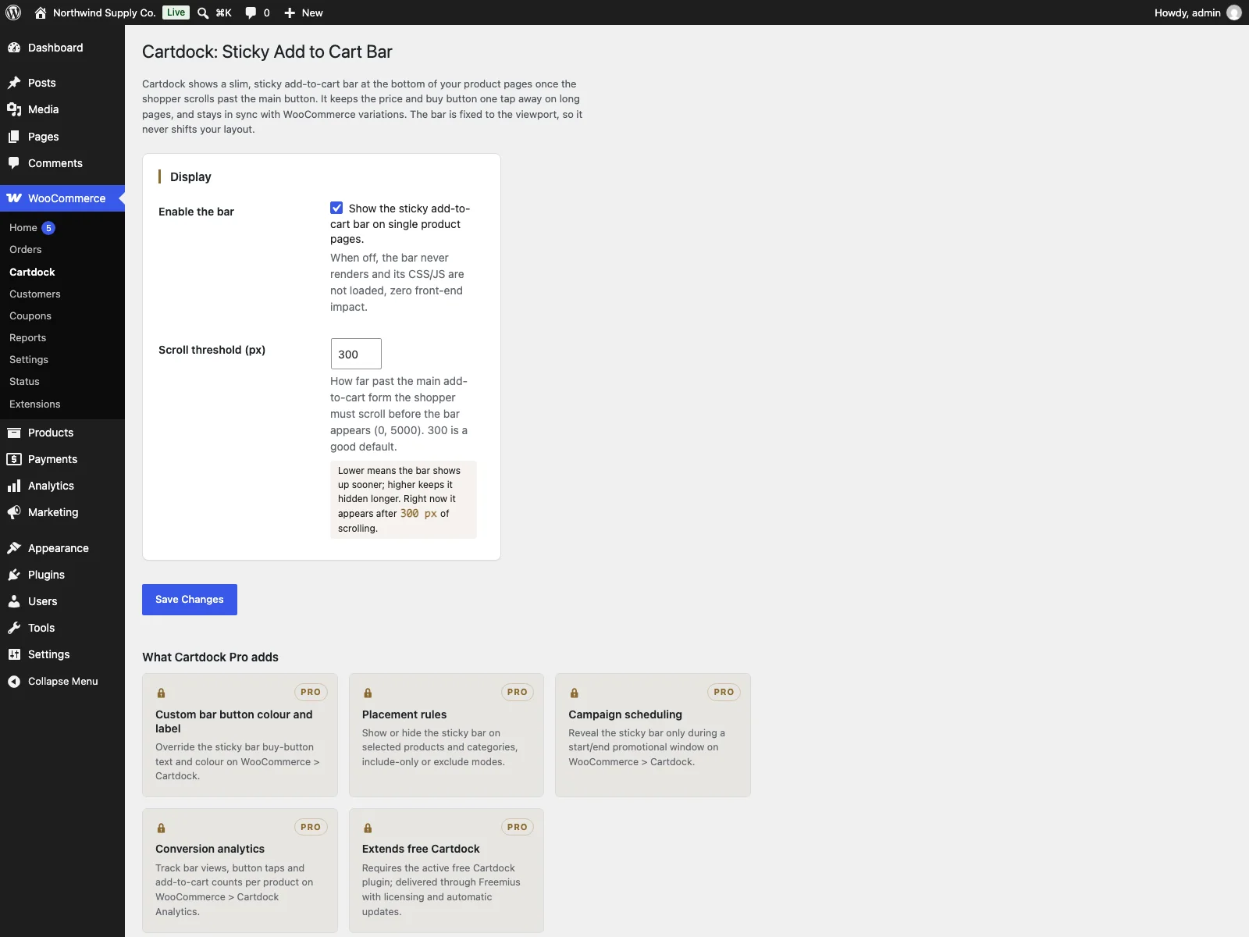Click the Products archive icon
This screenshot has width=1249, height=937.
14,433
